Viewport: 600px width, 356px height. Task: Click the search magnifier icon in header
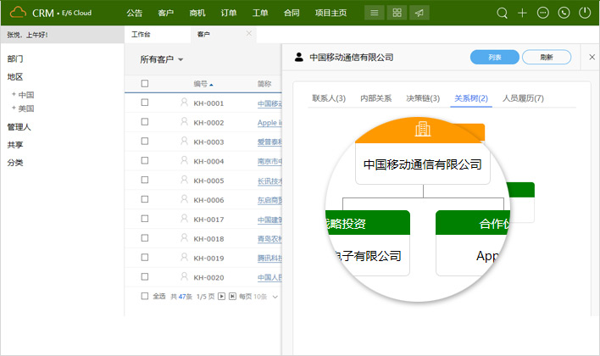503,13
